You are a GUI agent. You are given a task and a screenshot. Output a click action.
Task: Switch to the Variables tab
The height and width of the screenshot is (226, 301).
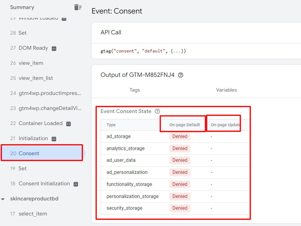[x=226, y=90]
